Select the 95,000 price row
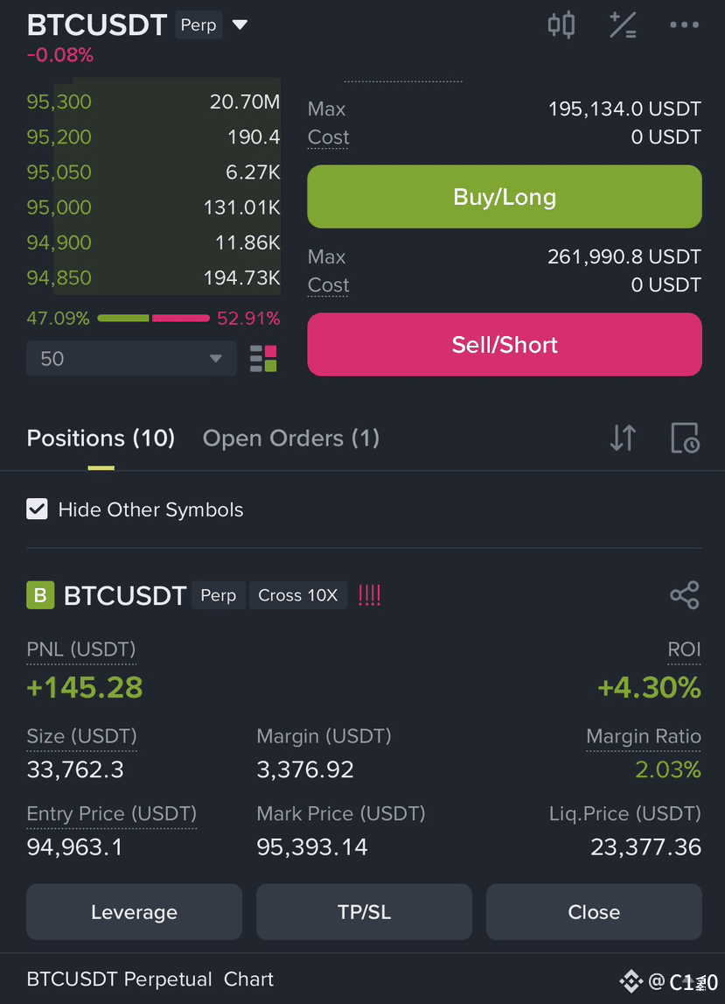Screen dimensions: 725x1004 point(154,207)
